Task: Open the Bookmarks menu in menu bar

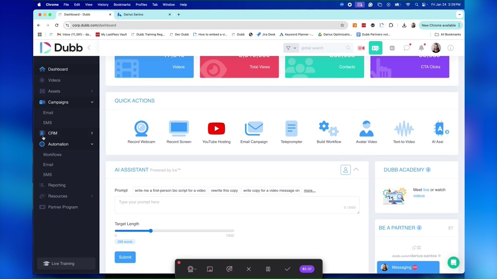Action: (x=122, y=5)
